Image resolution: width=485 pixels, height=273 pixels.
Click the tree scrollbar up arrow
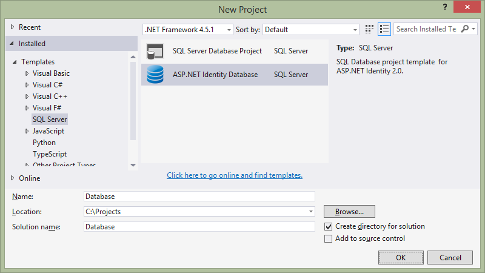coord(133,56)
